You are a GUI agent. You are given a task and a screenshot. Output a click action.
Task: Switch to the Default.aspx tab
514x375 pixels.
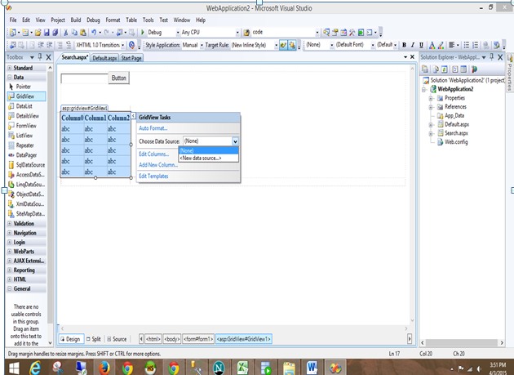[x=104, y=58]
